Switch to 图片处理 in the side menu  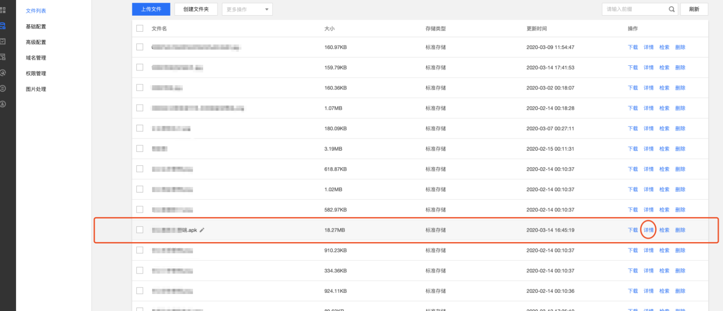(x=36, y=89)
